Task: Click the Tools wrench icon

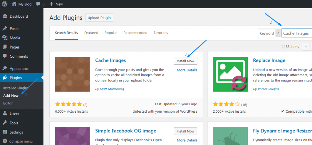Action: pos(5,123)
